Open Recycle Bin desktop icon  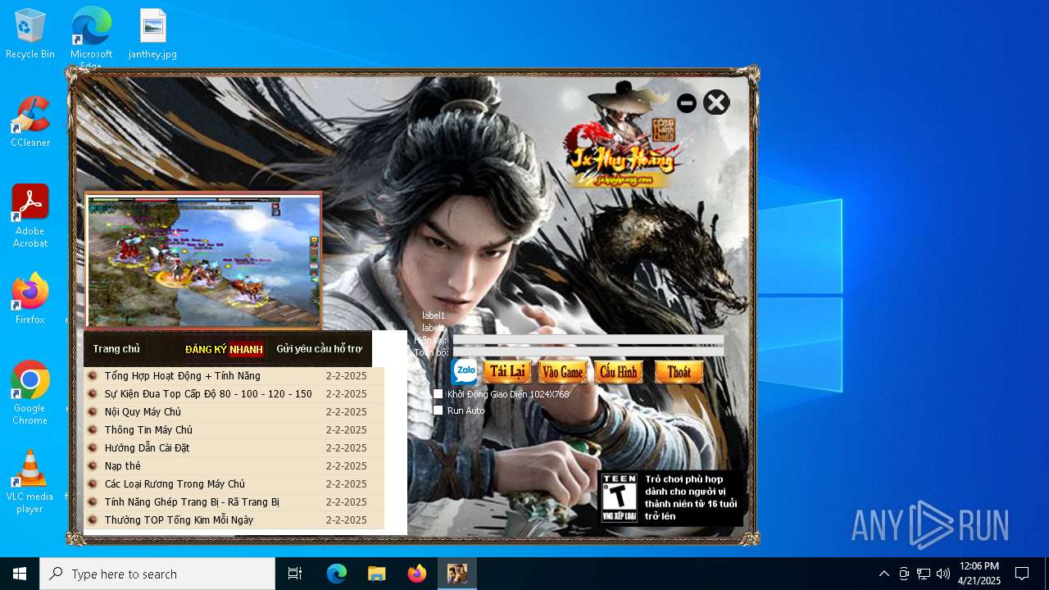coord(30,34)
